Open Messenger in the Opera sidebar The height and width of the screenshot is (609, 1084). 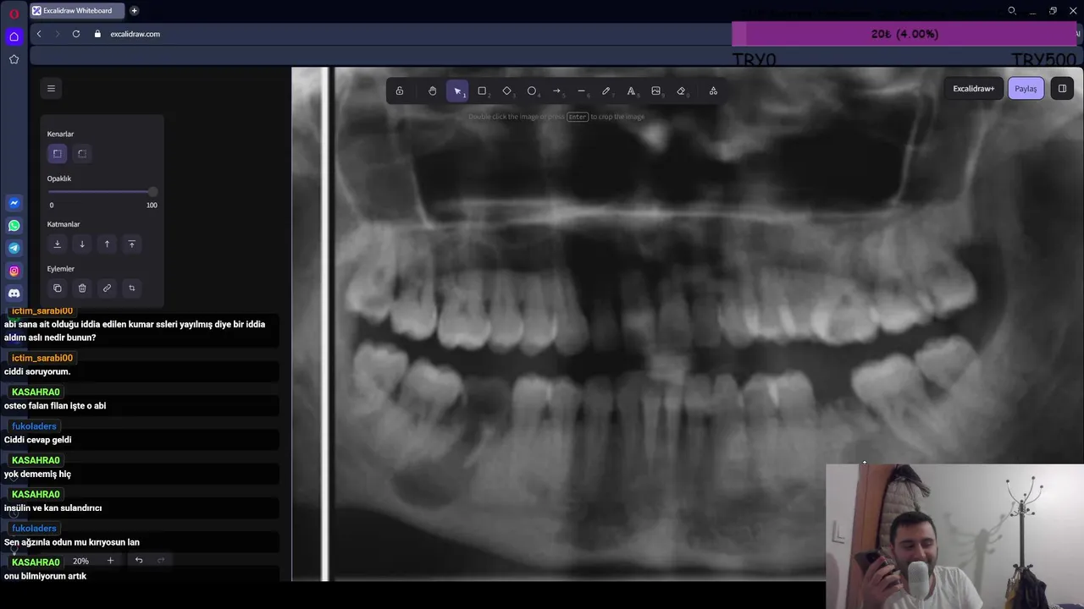click(14, 203)
